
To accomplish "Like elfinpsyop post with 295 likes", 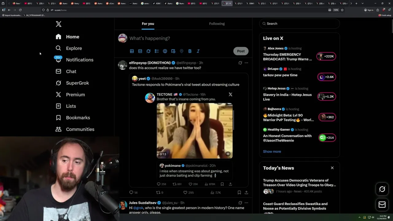I will (x=189, y=192).
